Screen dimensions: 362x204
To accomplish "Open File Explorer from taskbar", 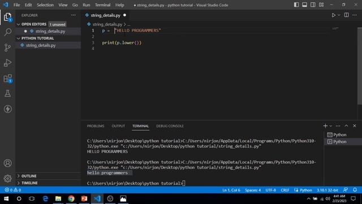I will [x=58, y=199].
